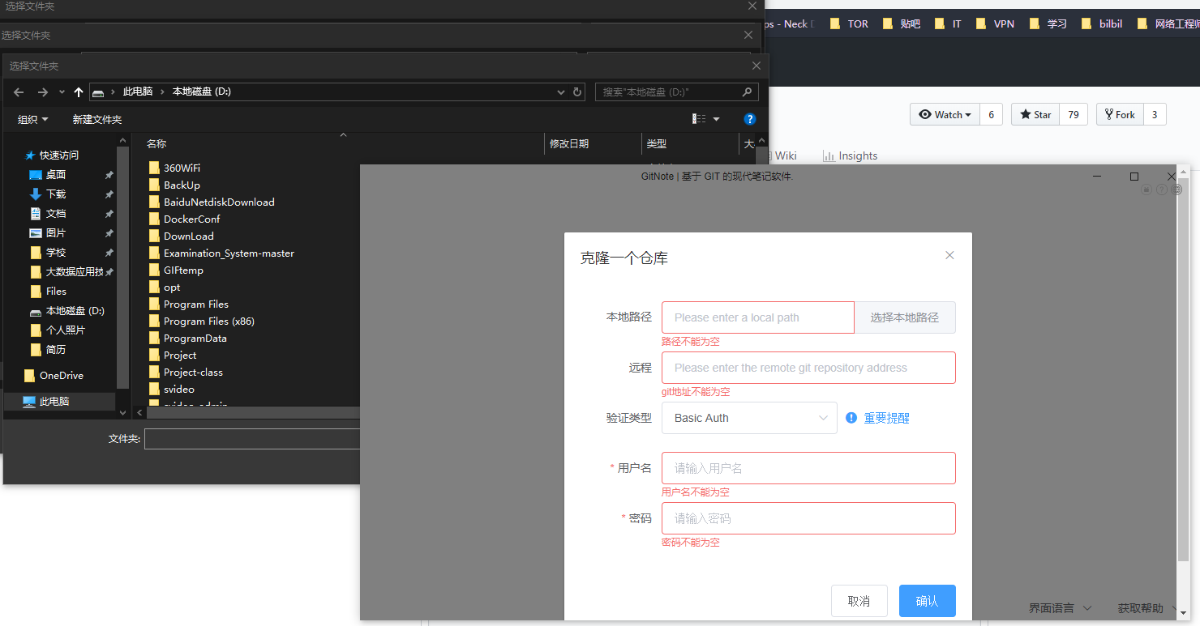Click 此电脑 in the address bar path
The height and width of the screenshot is (626, 1200).
(x=138, y=92)
